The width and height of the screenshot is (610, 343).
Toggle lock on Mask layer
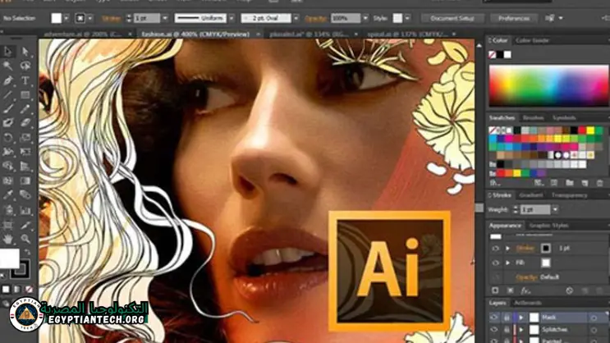507,318
